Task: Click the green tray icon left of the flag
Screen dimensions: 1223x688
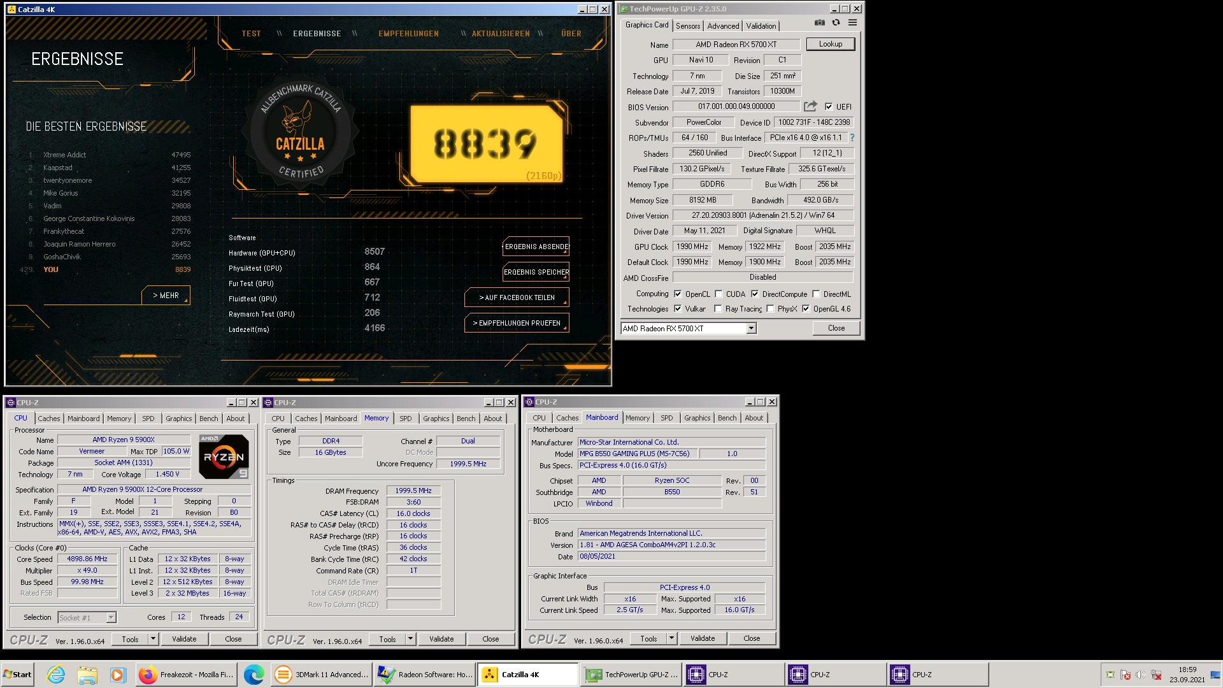Action: (1110, 675)
